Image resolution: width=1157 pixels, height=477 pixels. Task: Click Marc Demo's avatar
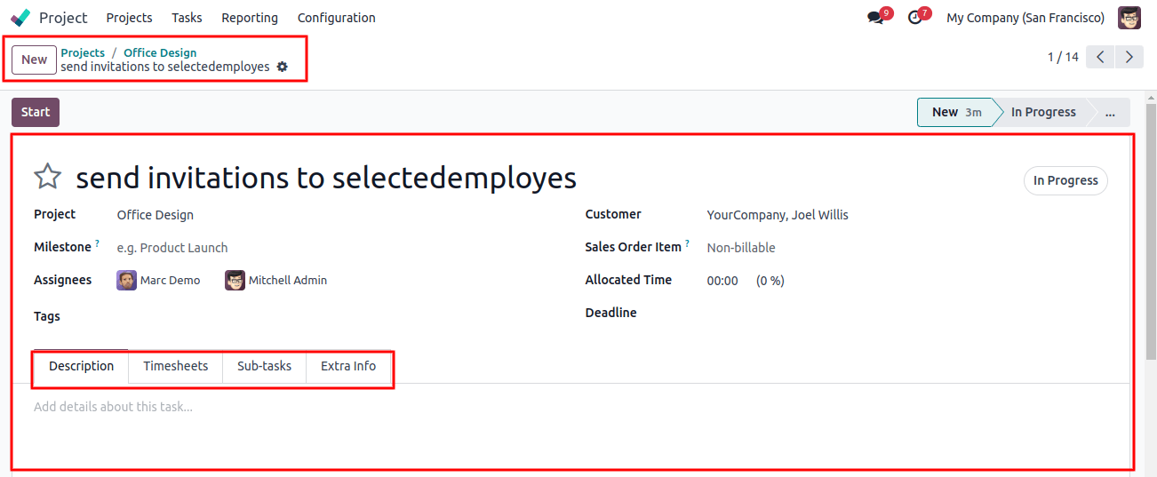127,281
